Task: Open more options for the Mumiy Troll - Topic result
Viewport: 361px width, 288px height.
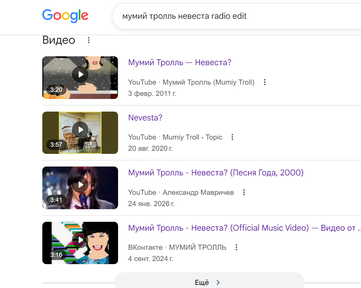Action: (232, 137)
